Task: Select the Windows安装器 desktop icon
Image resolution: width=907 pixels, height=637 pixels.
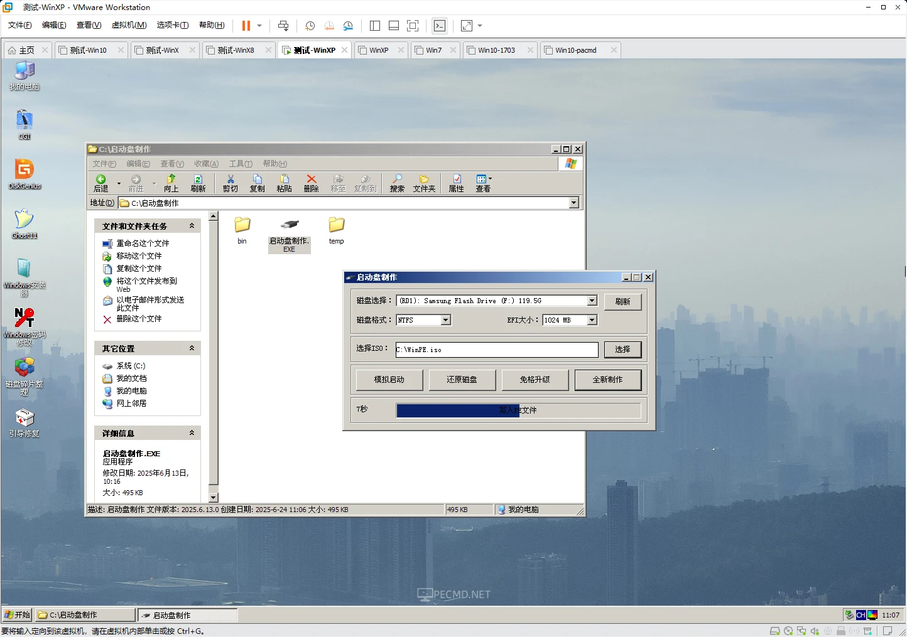Action: click(x=24, y=277)
